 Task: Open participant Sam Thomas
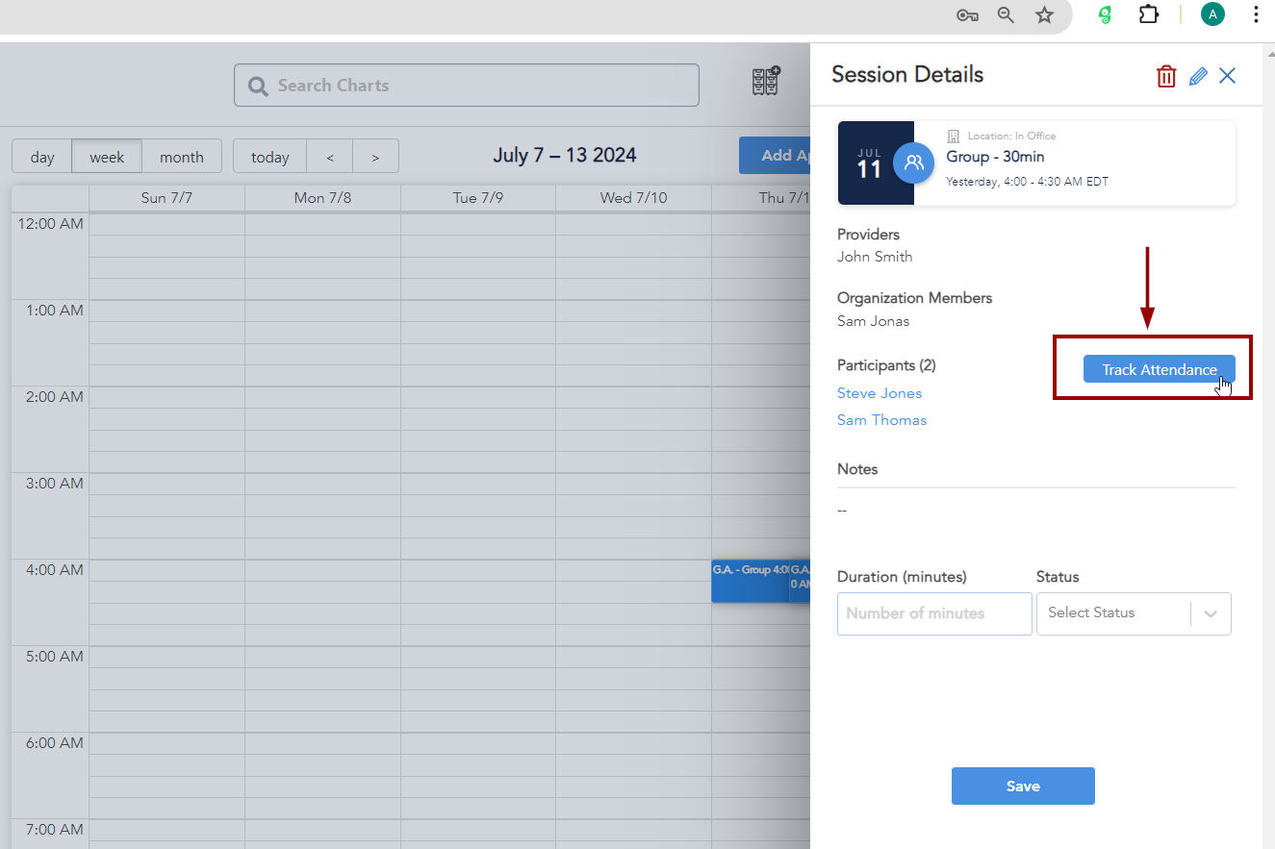881,420
